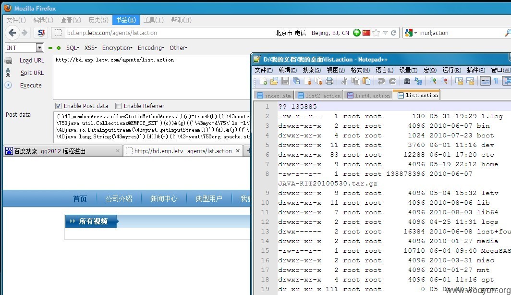Click the Undo arrow in Notepad++
Viewport: 511px width, 295px height.
pyautogui.click(x=381, y=81)
